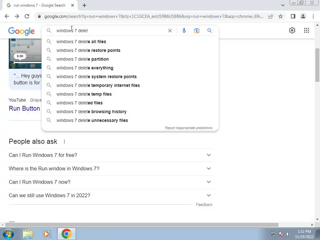Viewport: 320px width, 240px height.
Task: Go forward in browser history
Action: [17, 16]
